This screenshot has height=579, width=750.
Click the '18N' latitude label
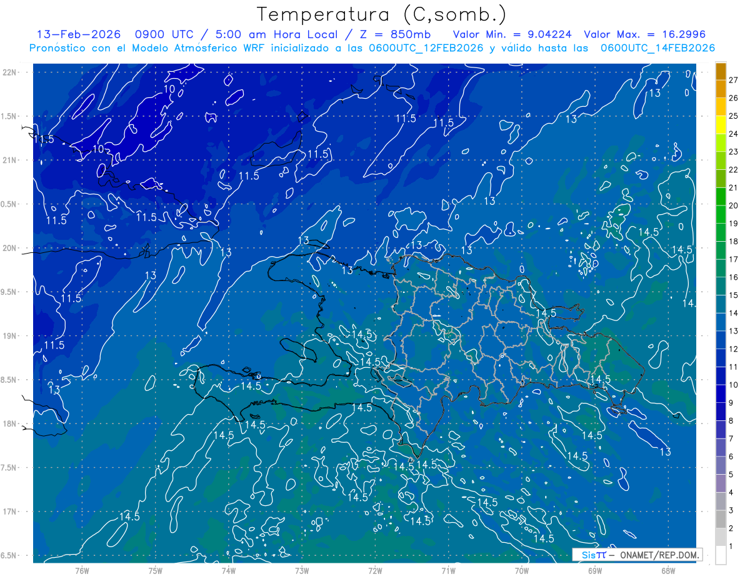coord(10,423)
